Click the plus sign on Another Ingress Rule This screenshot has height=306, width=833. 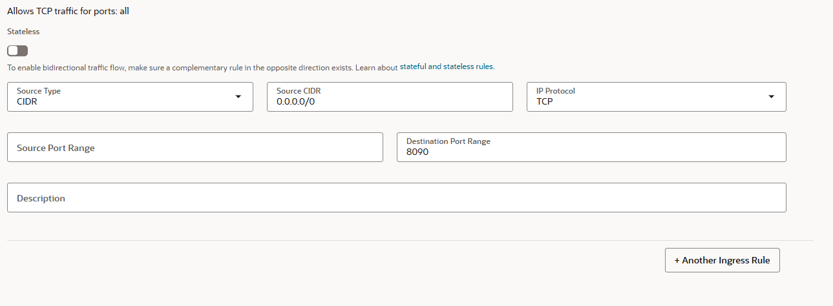point(677,260)
